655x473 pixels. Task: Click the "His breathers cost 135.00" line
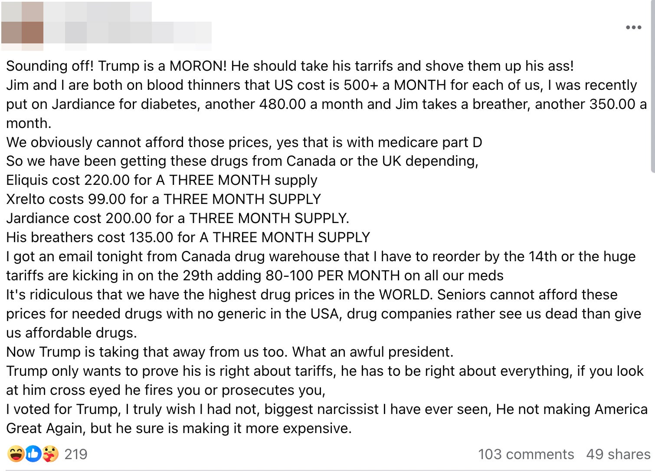click(x=188, y=237)
